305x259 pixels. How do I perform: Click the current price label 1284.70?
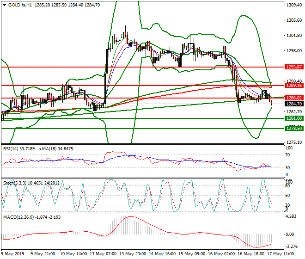[294, 104]
